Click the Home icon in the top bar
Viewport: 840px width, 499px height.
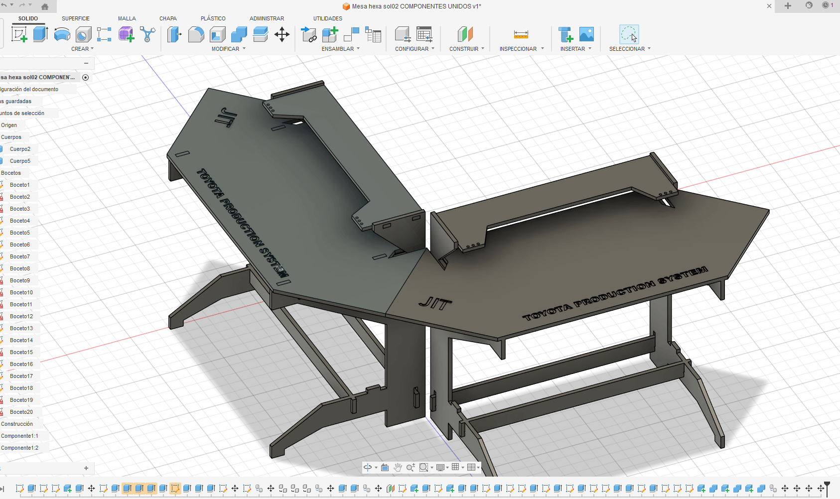pos(44,6)
